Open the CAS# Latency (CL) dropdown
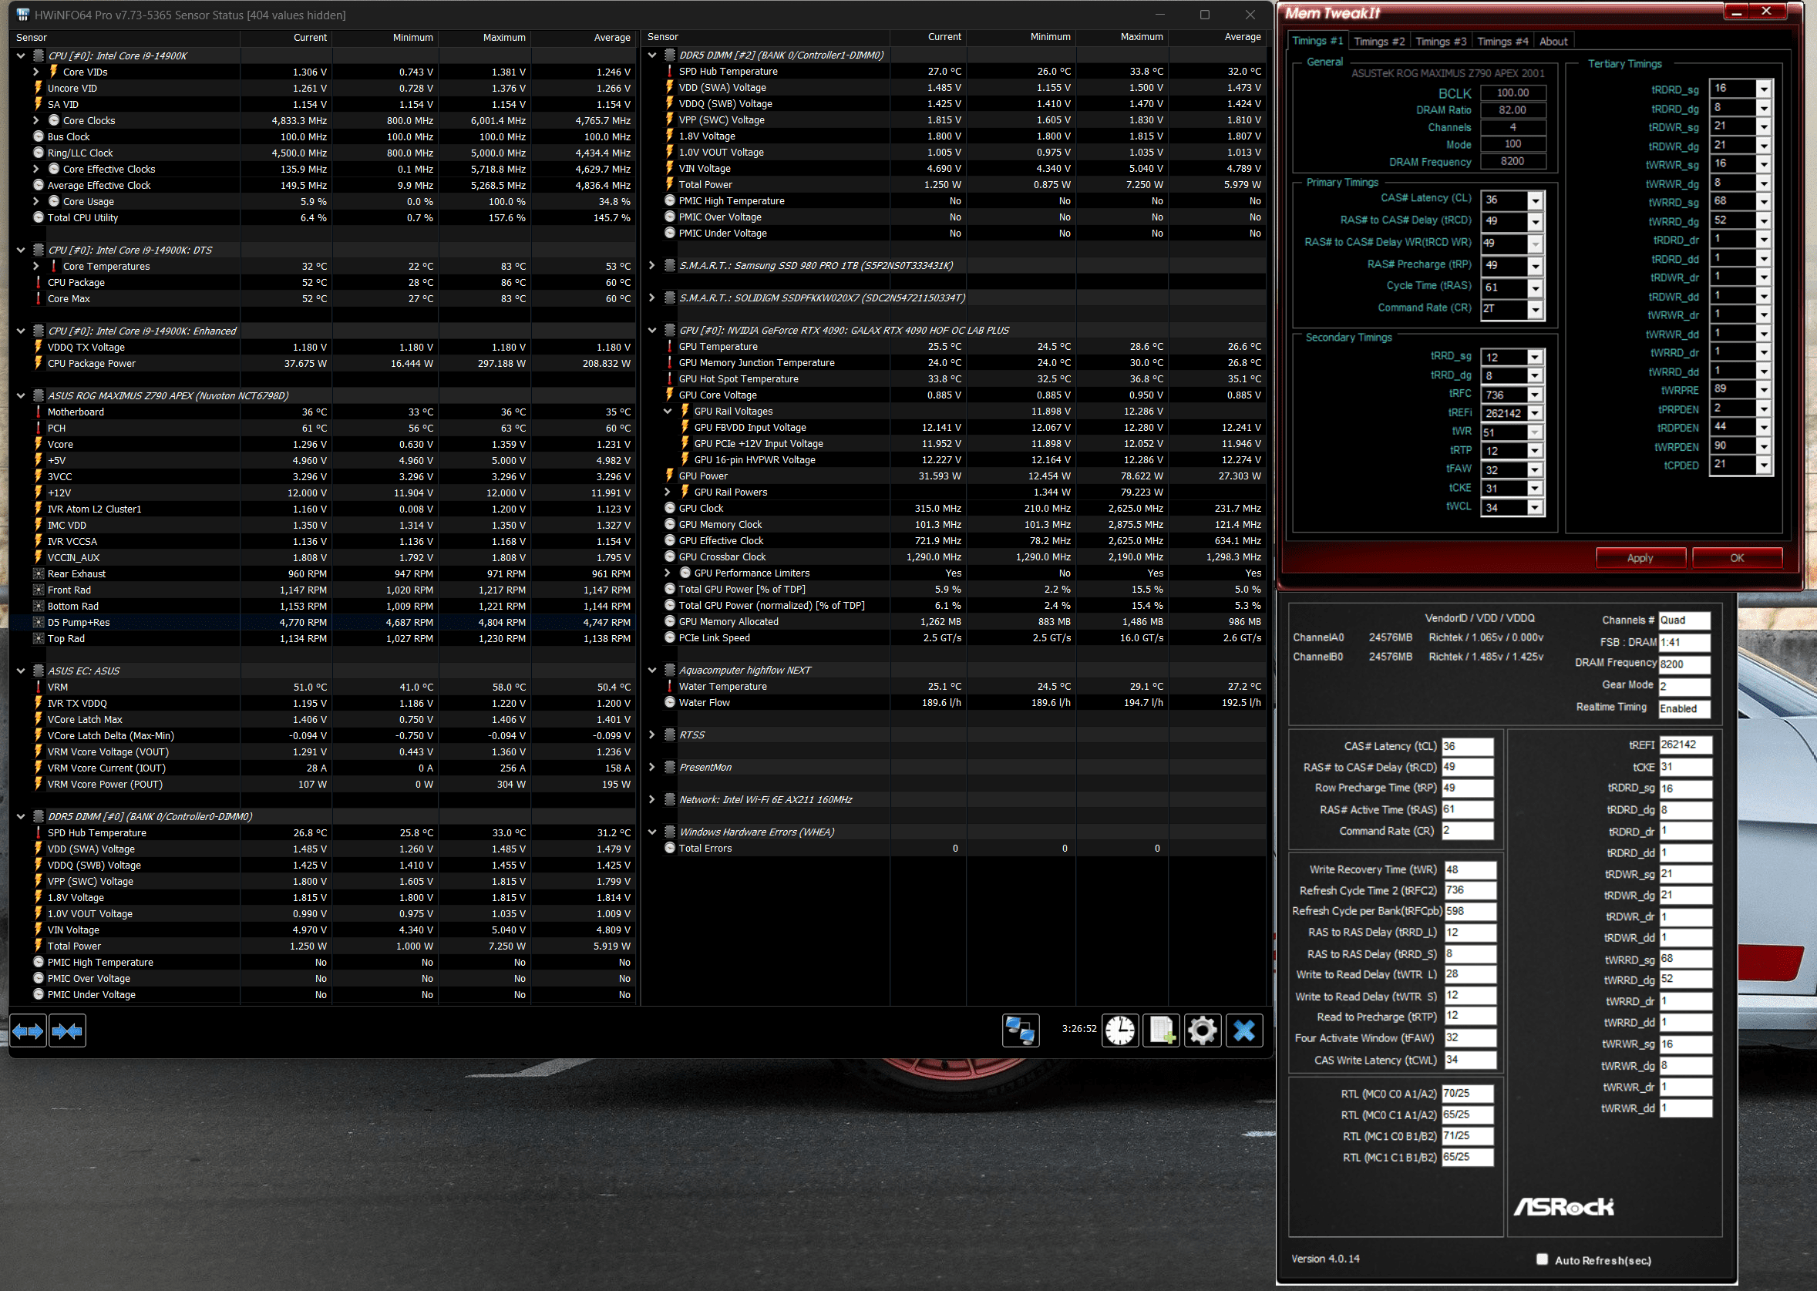Screen dimensions: 1817x1291 (x=1536, y=200)
